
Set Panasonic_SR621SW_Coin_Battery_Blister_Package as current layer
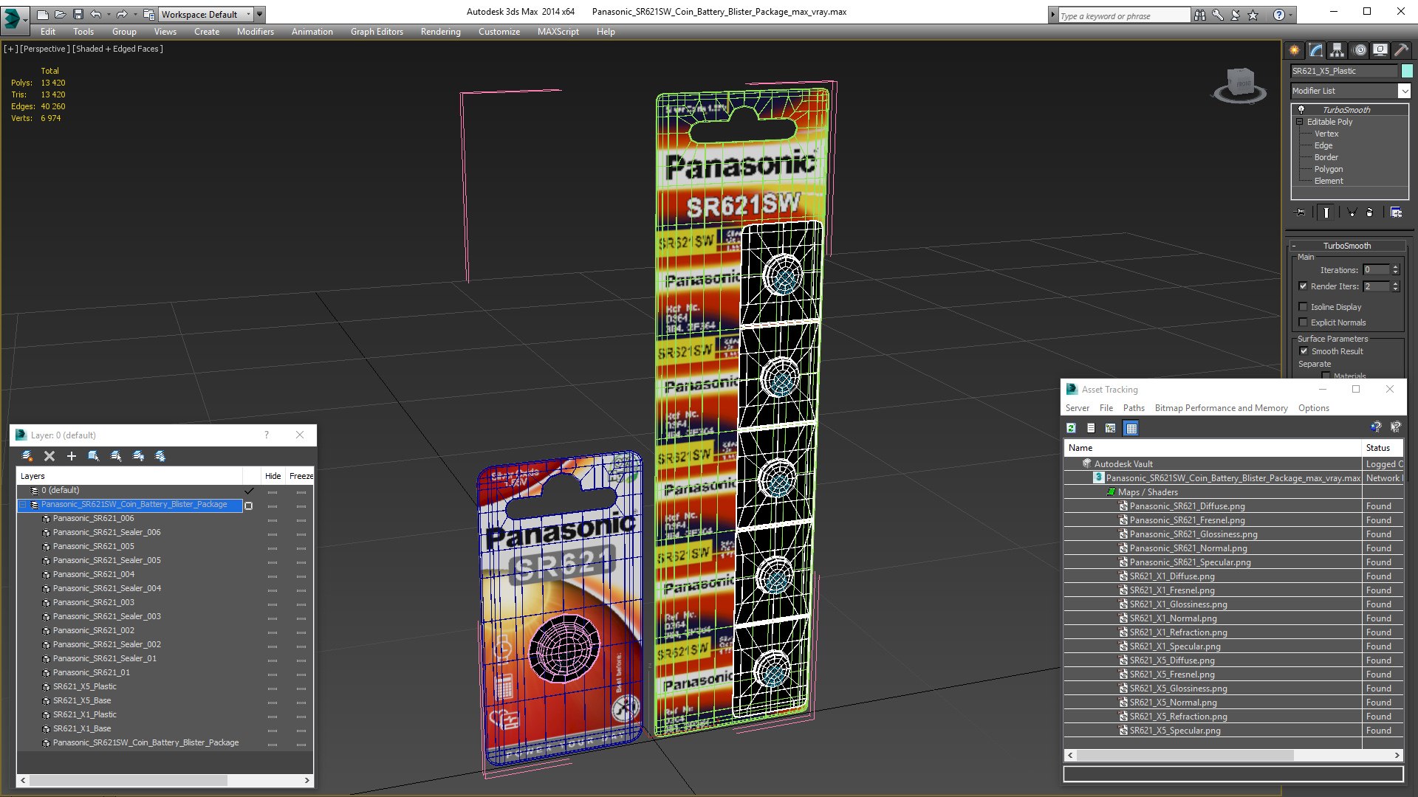pos(249,506)
